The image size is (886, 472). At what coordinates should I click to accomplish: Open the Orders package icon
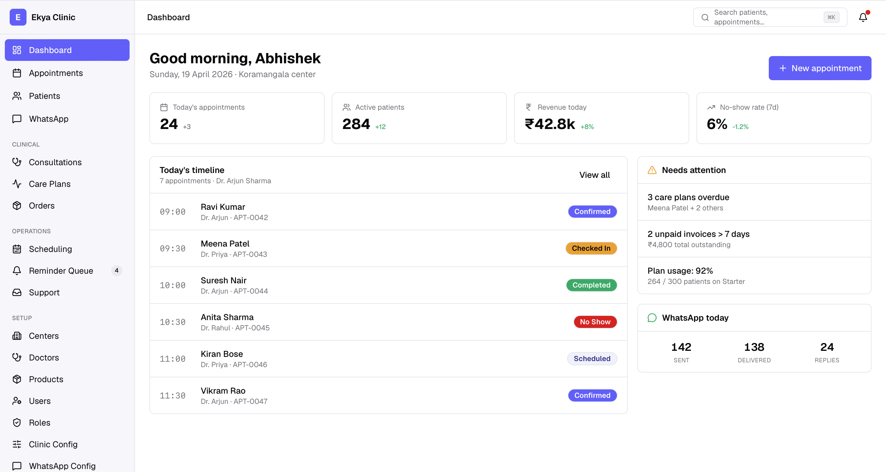[17, 205]
